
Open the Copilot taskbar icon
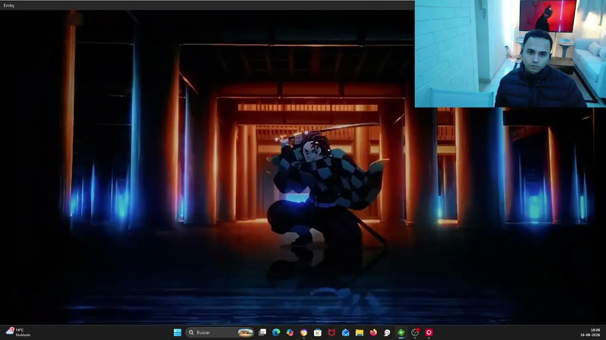[x=290, y=332]
